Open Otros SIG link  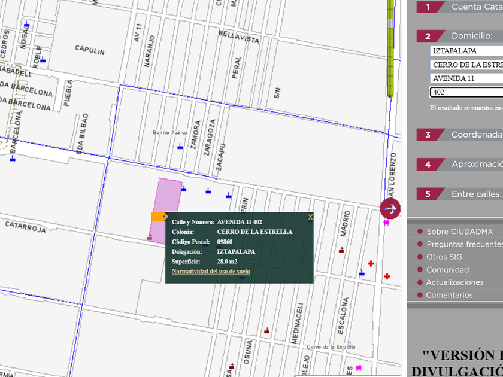coord(444,257)
